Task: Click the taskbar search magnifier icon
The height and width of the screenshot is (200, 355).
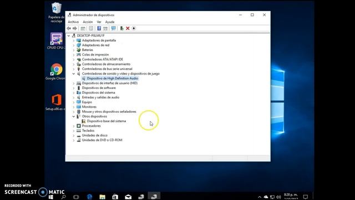Action: 64,197
